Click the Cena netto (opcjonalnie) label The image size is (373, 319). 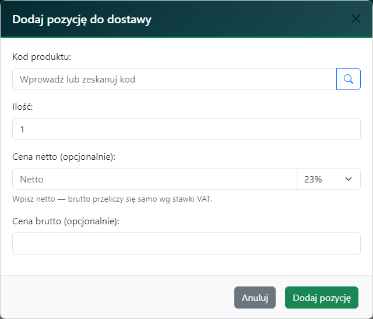click(64, 157)
